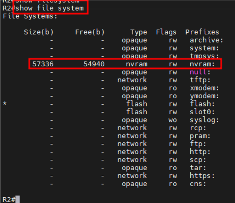Select the 'tftp:' prefix text
Viewport: 235px width, 203px height.
[x=200, y=80]
